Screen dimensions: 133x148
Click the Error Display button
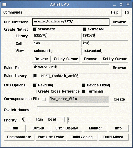point(67,128)
